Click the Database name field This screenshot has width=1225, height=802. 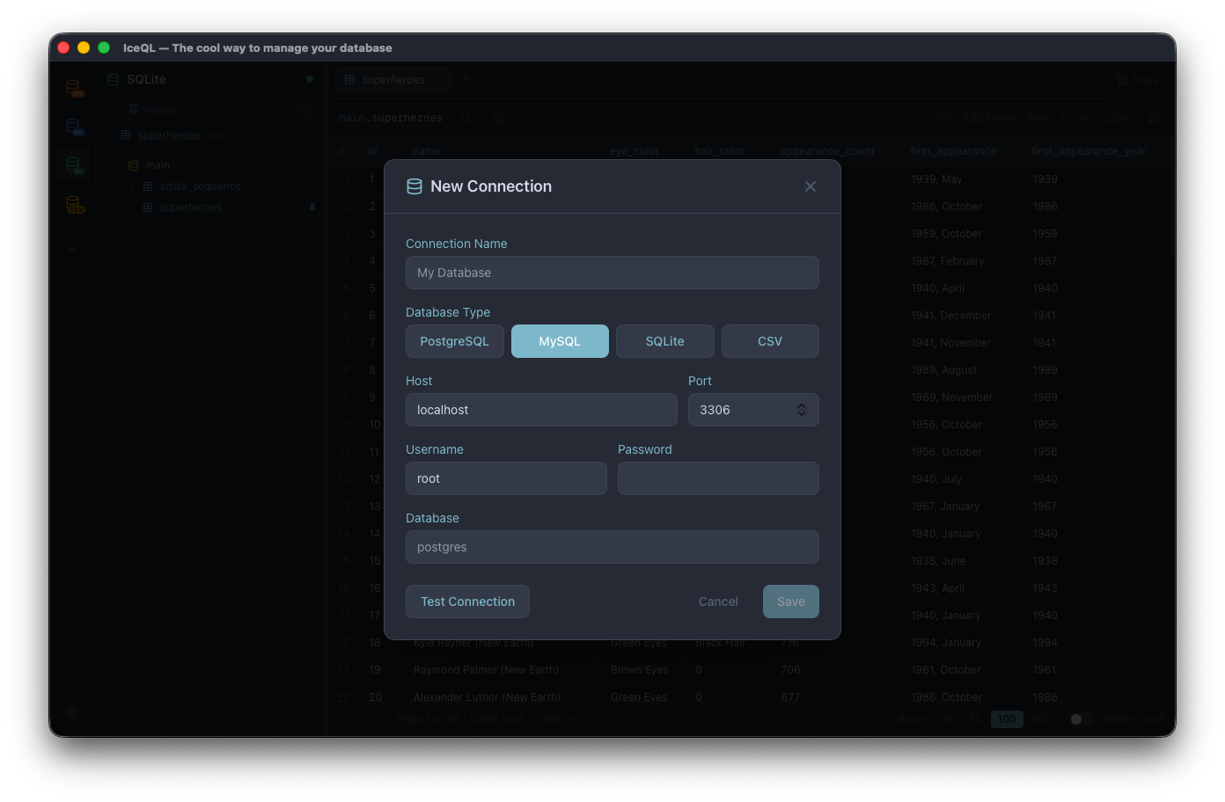coord(612,547)
